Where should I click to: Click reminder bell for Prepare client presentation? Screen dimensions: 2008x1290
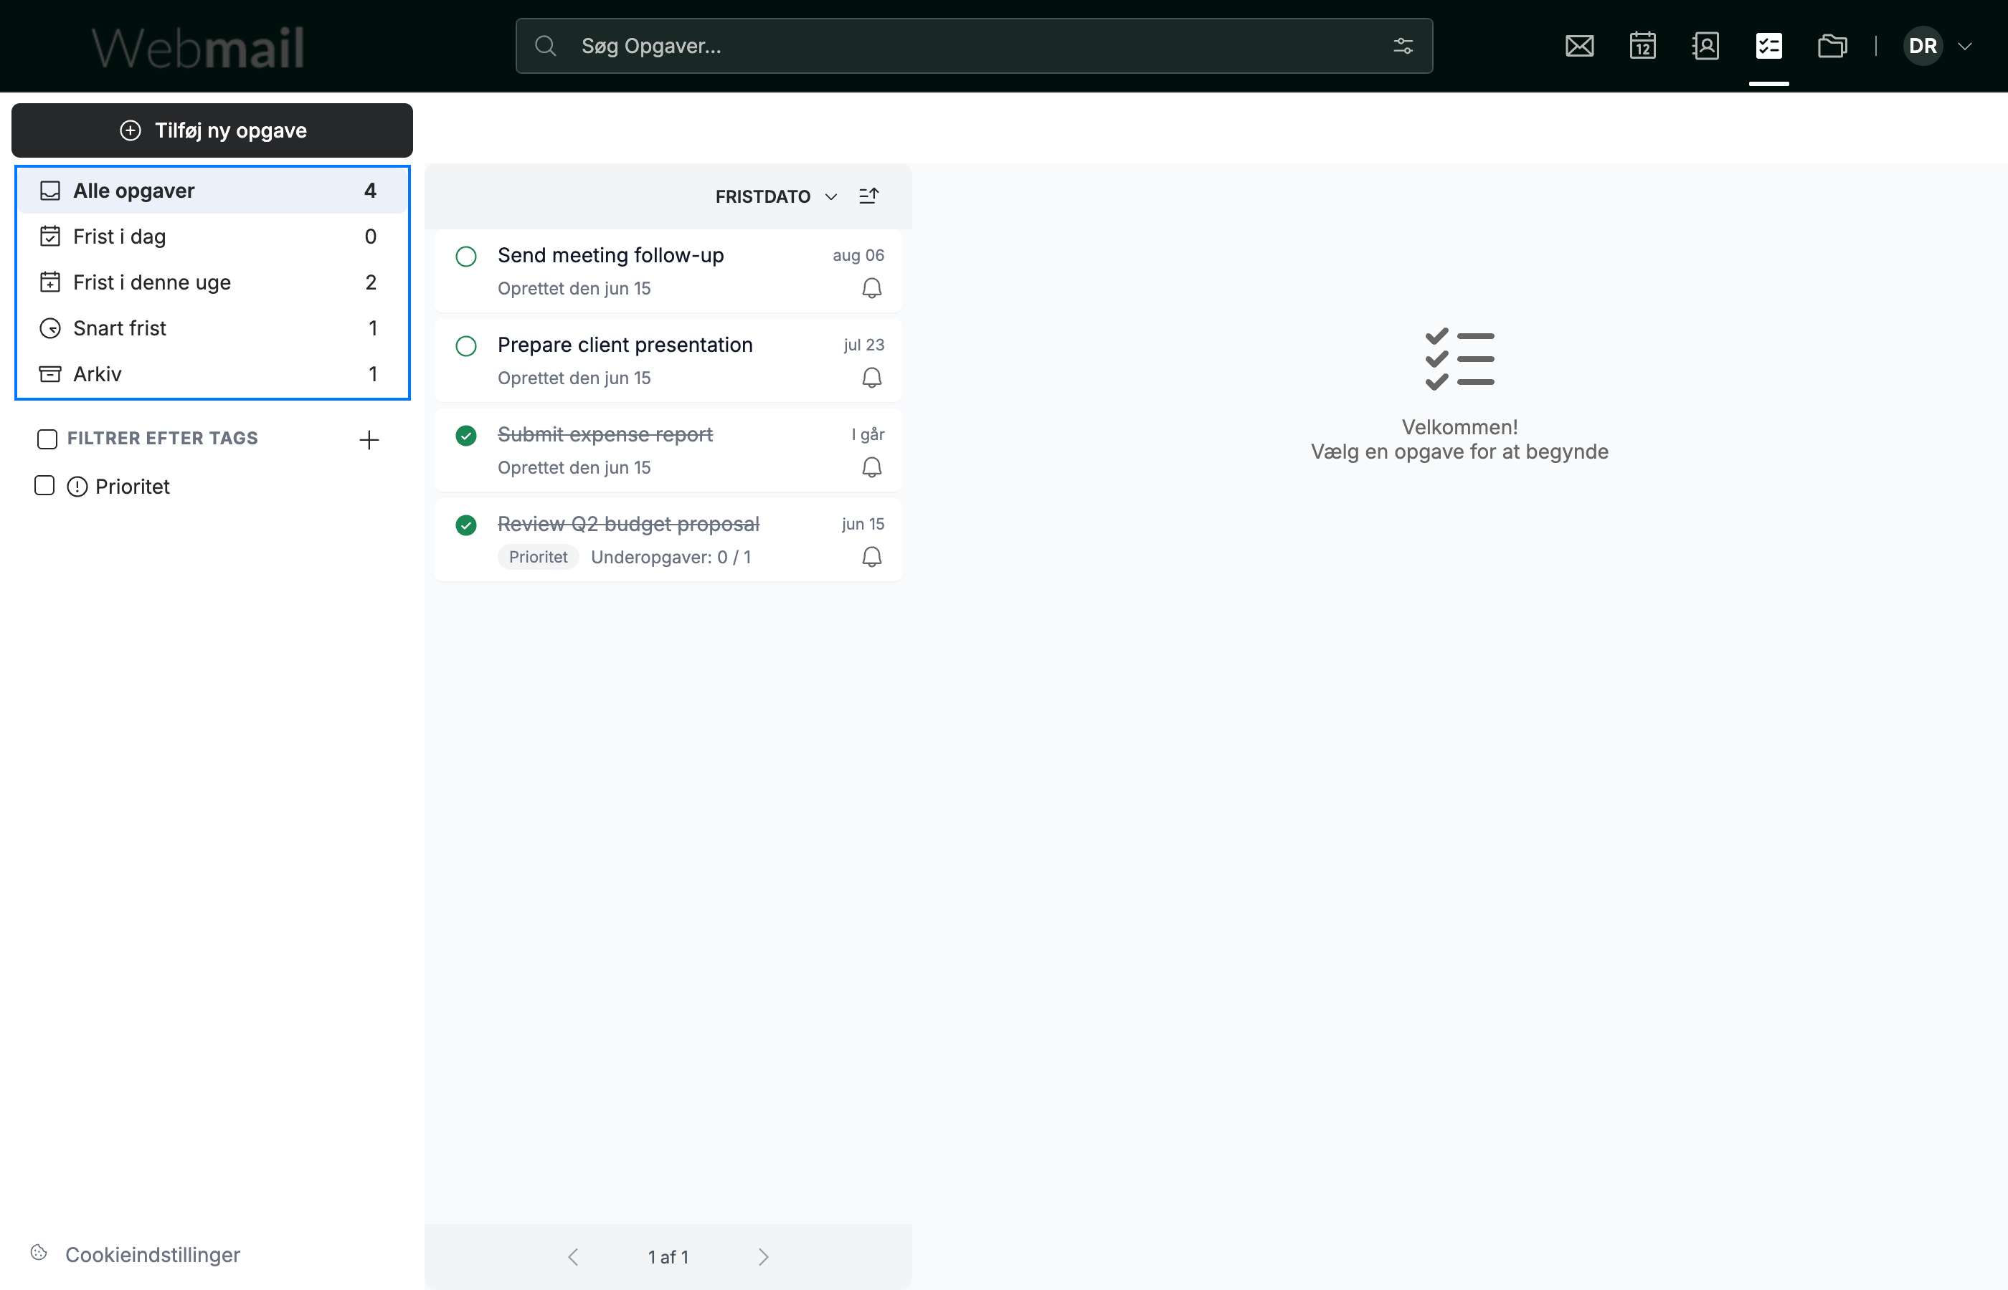coord(871,378)
